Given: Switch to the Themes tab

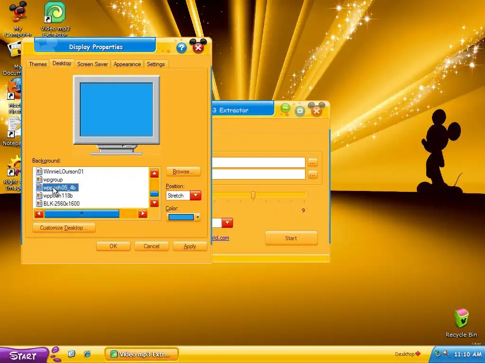Looking at the screenshot, I should [x=38, y=64].
